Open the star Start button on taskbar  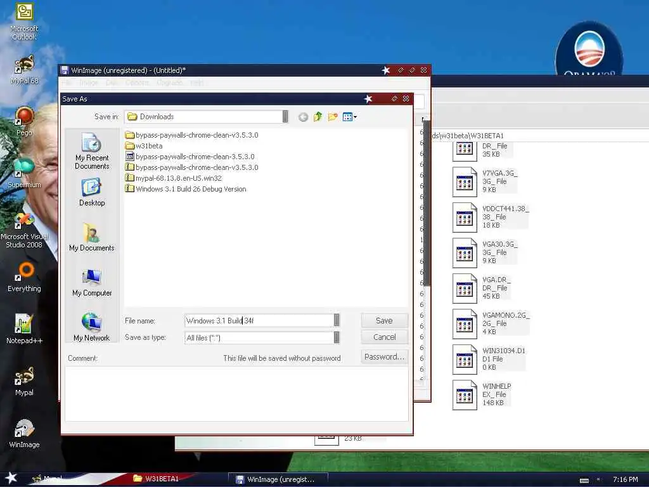tap(11, 478)
